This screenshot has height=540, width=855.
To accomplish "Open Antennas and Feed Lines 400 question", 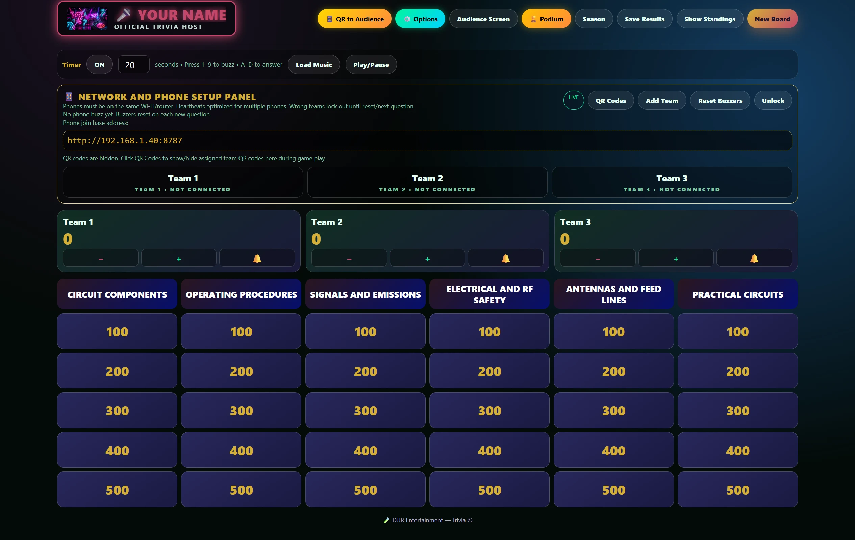I will (613, 450).
